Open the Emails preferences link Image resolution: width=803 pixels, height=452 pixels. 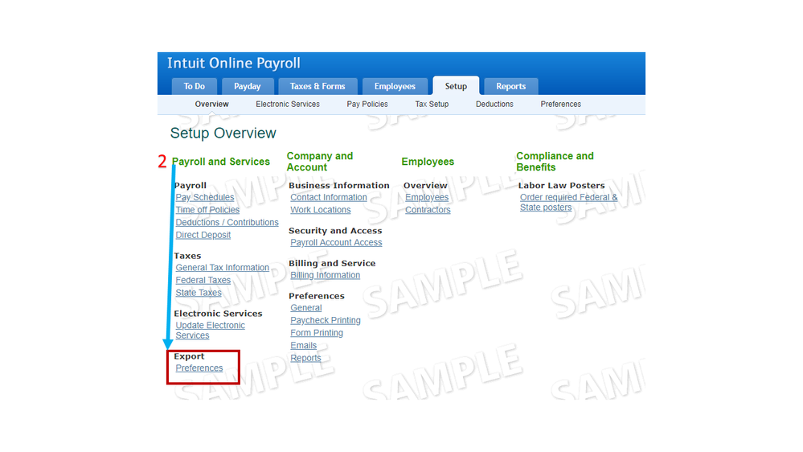point(303,345)
